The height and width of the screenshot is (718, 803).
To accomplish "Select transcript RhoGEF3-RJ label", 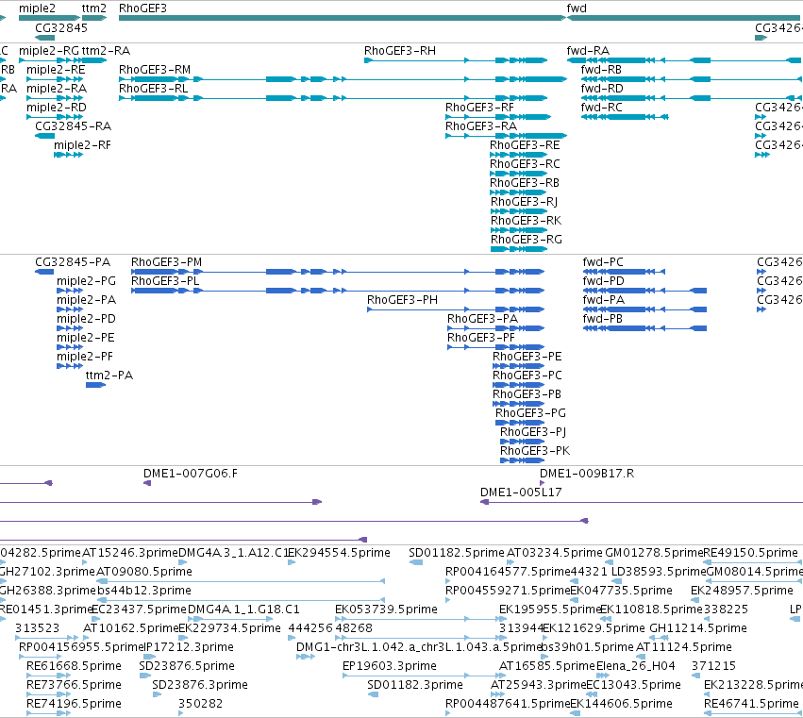I will pyautogui.click(x=524, y=202).
